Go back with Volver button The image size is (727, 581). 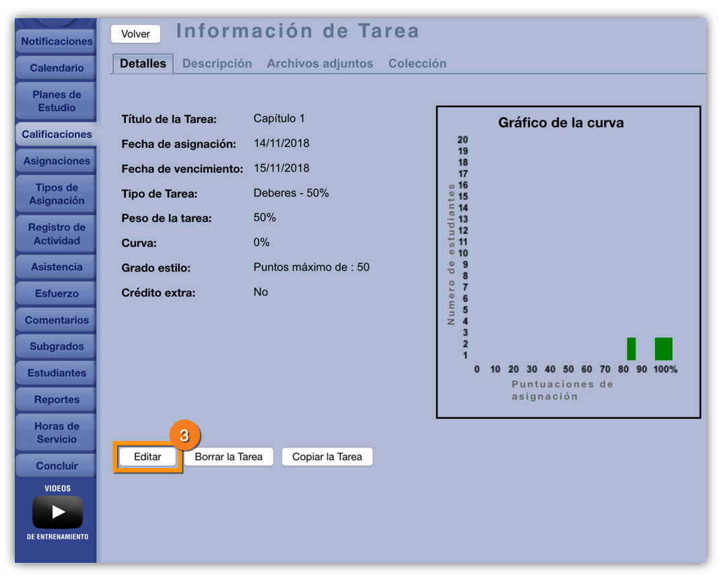click(x=135, y=34)
